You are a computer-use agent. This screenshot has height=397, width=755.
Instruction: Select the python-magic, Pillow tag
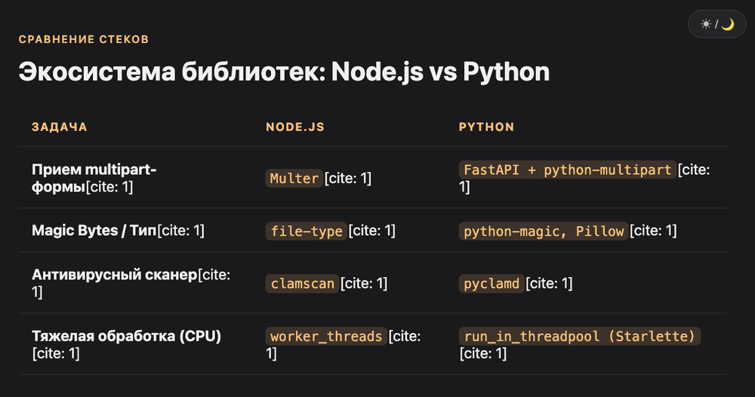point(544,231)
